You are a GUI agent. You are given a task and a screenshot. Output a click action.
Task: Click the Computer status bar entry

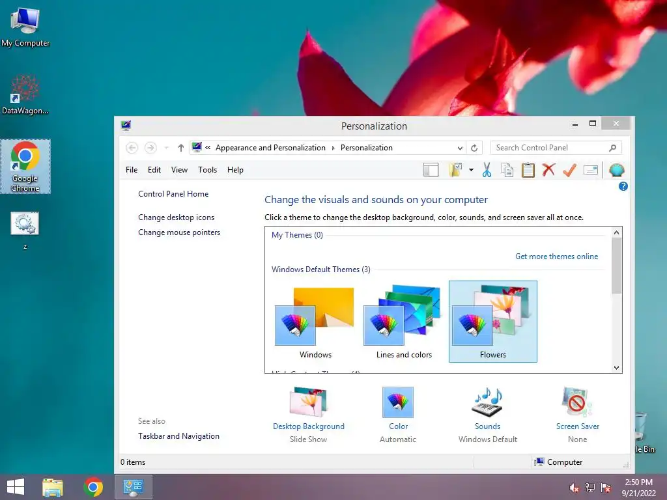pos(558,462)
